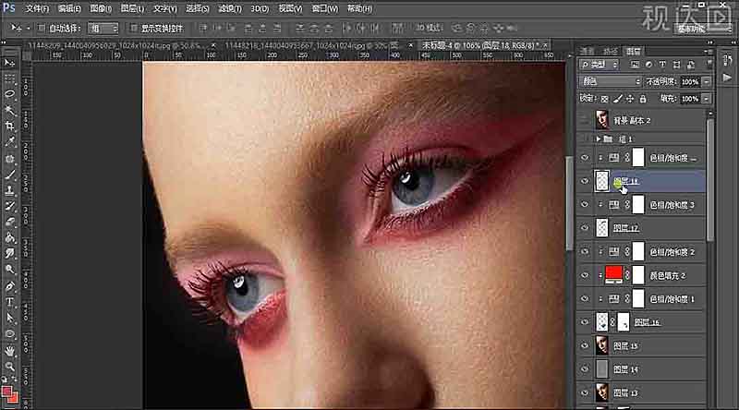Filter layers by type layer icon
Viewport: 739px width, 410px height.
pyautogui.click(x=662, y=65)
